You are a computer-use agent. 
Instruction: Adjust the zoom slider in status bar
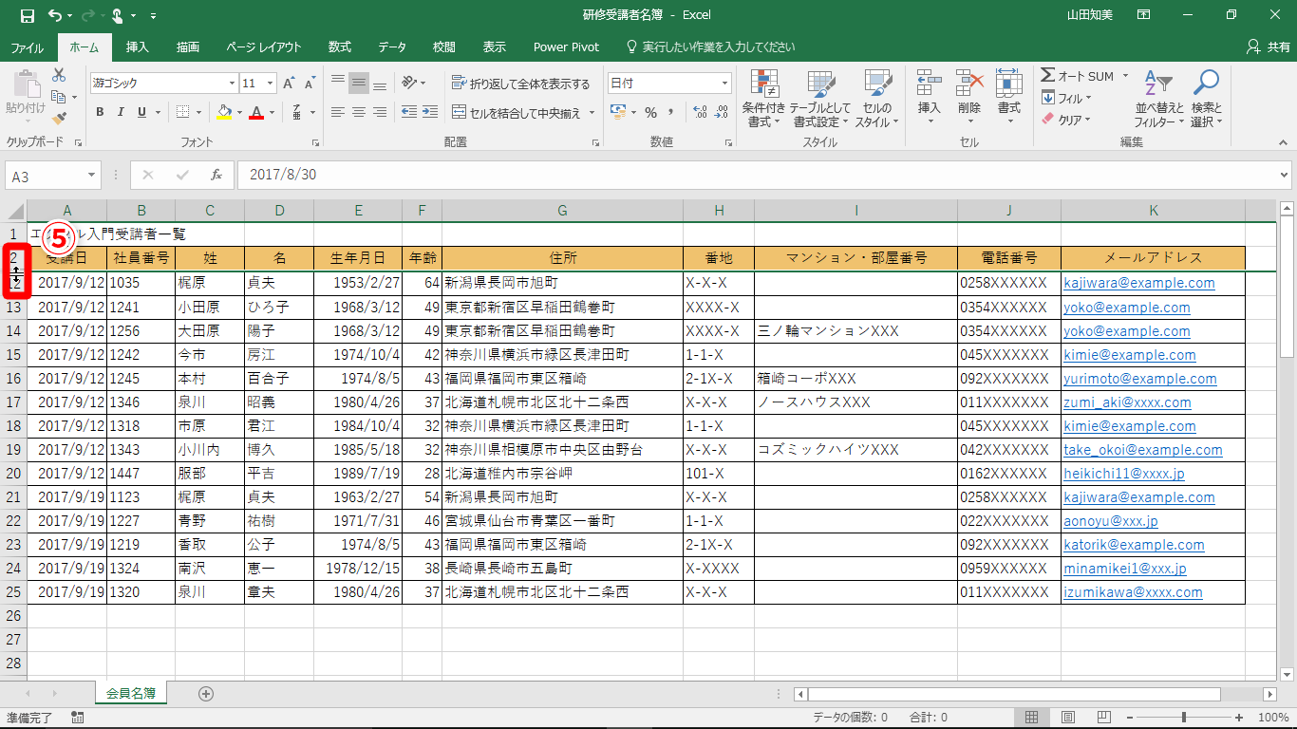(x=1183, y=717)
